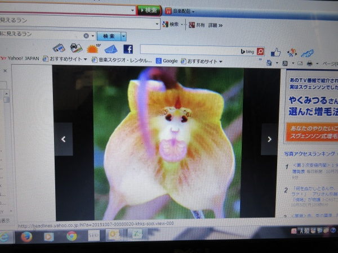Open Google Chrome from the taskbar
This screenshot has height=253, width=338.
(72, 236)
